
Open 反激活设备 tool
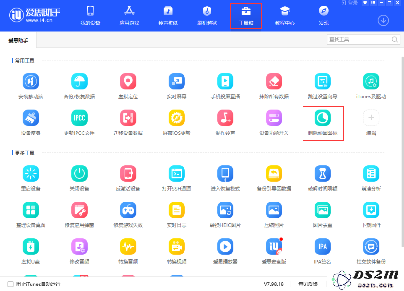(128, 178)
